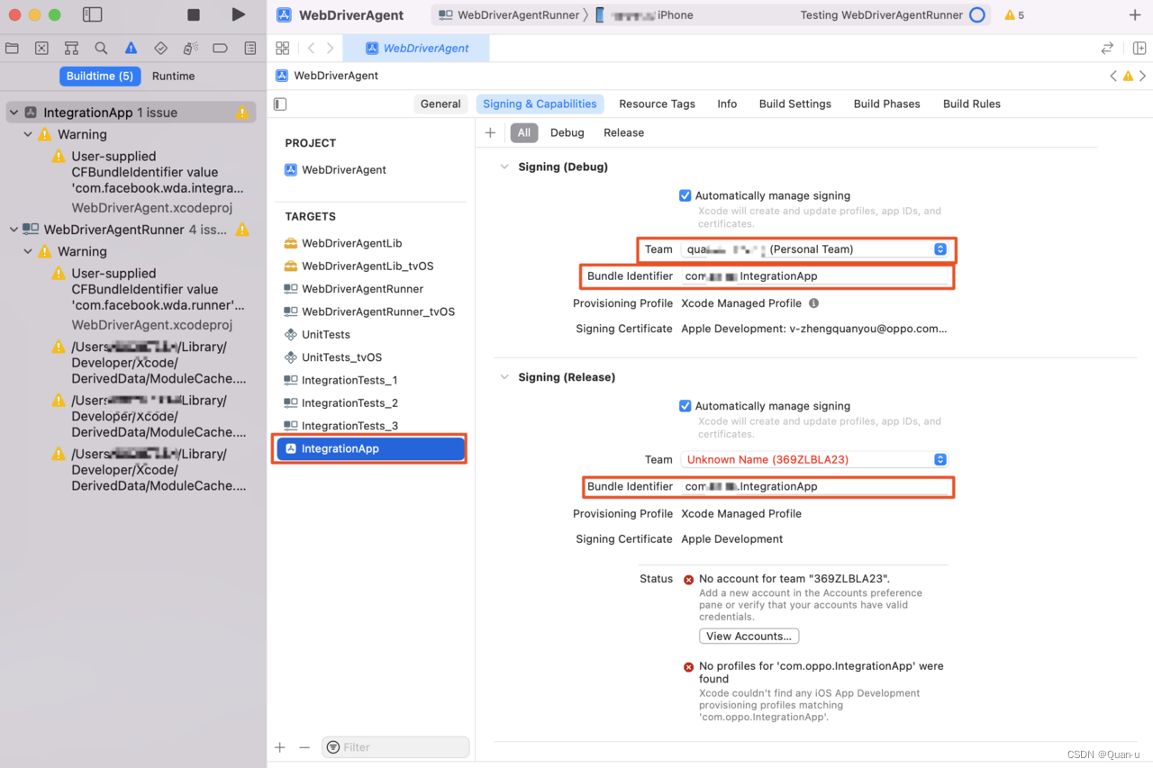
Task: Open the Breakpoint navigator icon
Action: (220, 48)
